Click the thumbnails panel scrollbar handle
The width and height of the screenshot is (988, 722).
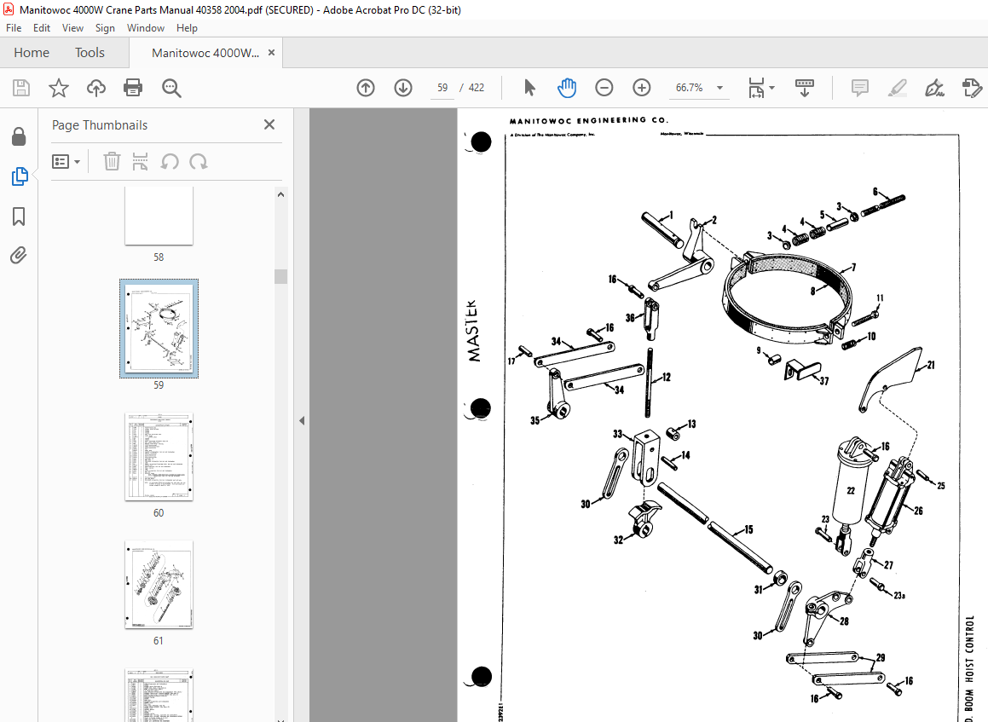pos(281,276)
